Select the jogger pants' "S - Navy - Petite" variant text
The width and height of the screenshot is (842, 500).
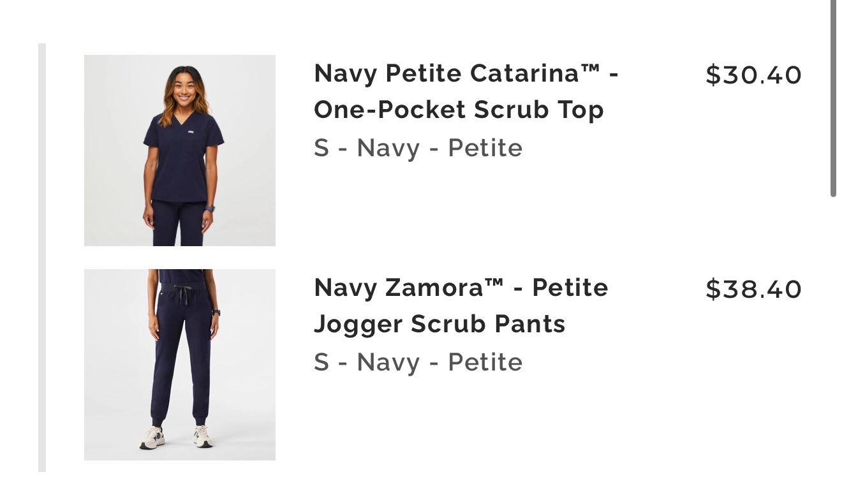click(x=418, y=362)
